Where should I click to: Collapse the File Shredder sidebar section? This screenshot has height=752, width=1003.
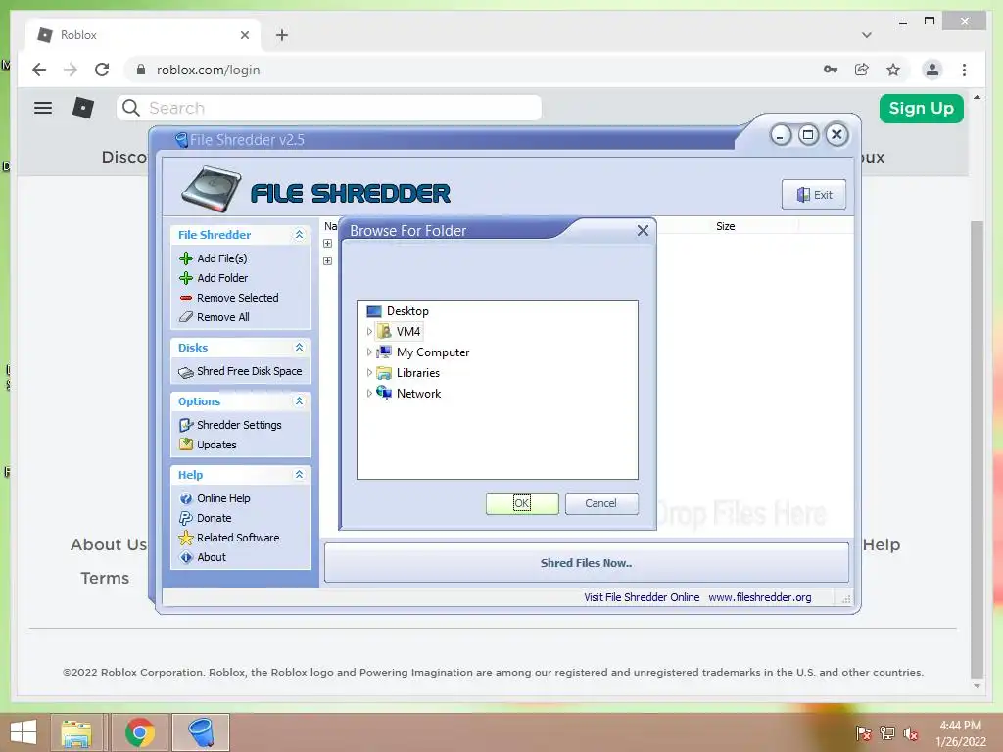pos(299,235)
